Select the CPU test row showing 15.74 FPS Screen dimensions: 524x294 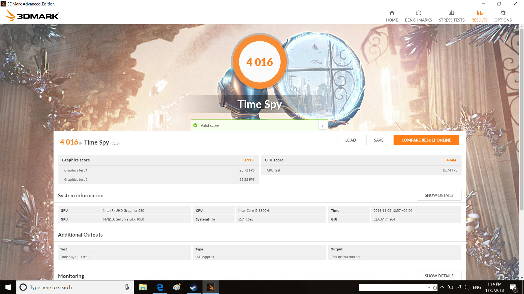(x=361, y=170)
